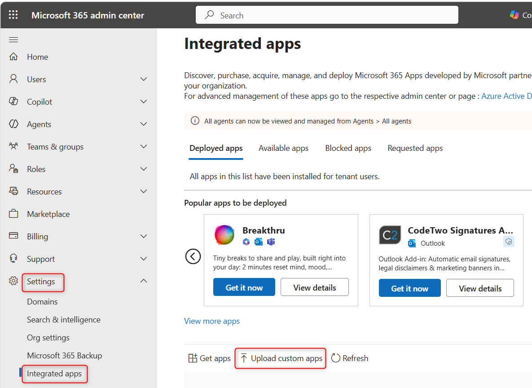Click into the Search input field

[327, 15]
